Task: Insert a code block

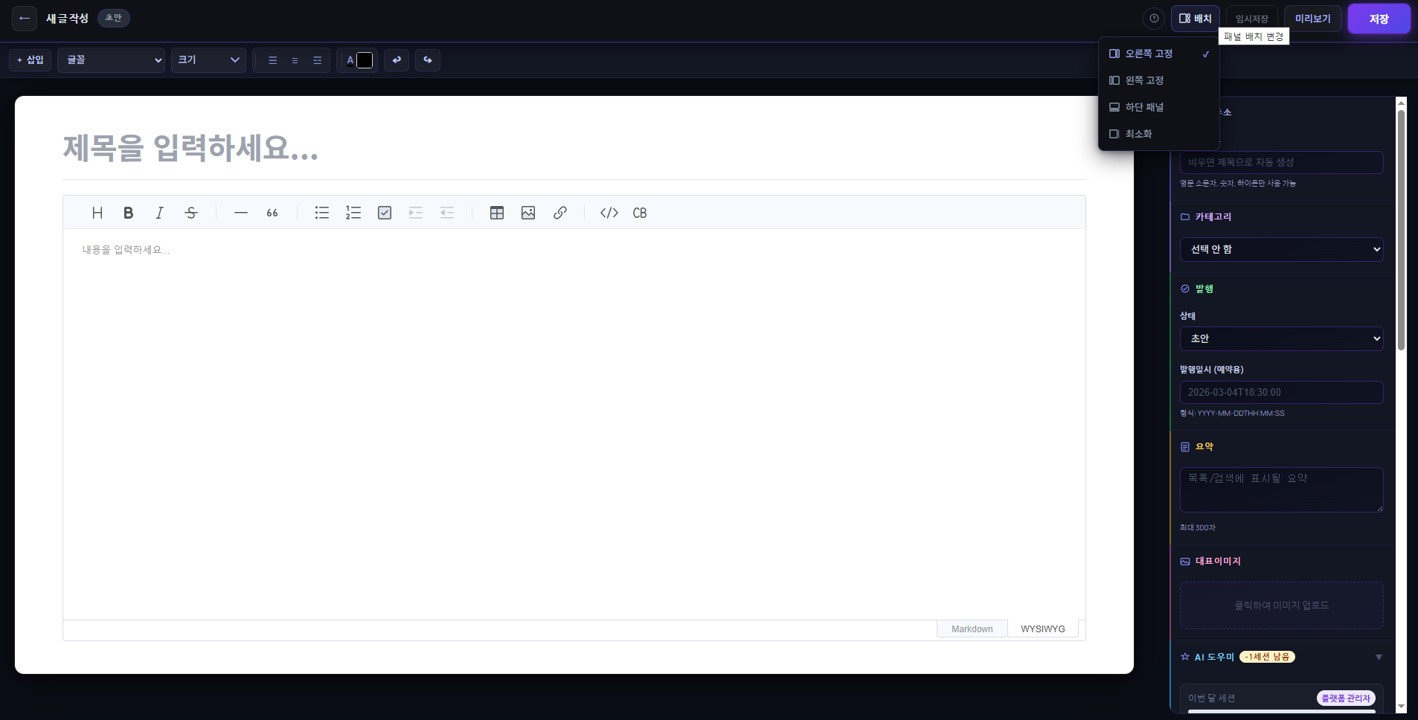Action: (609, 213)
